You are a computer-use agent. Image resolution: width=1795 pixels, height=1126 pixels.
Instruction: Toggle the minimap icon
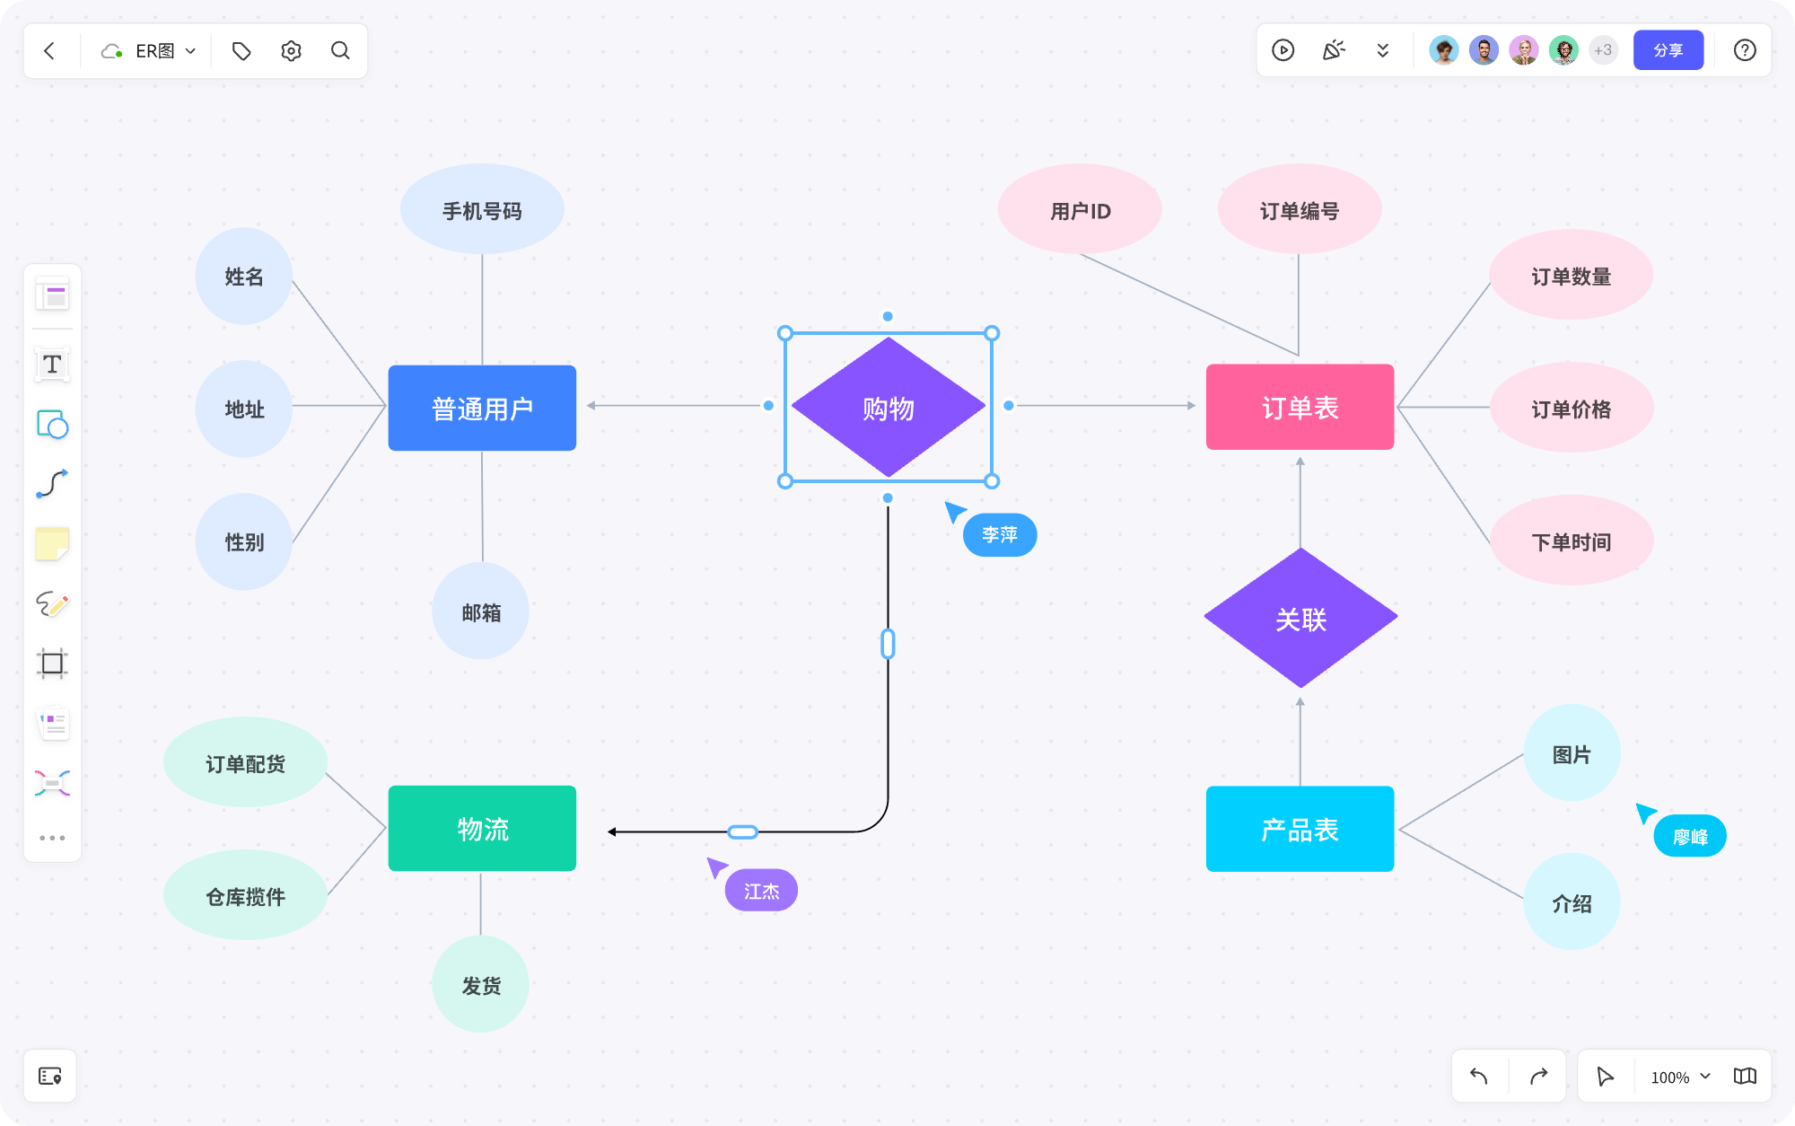1745,1076
